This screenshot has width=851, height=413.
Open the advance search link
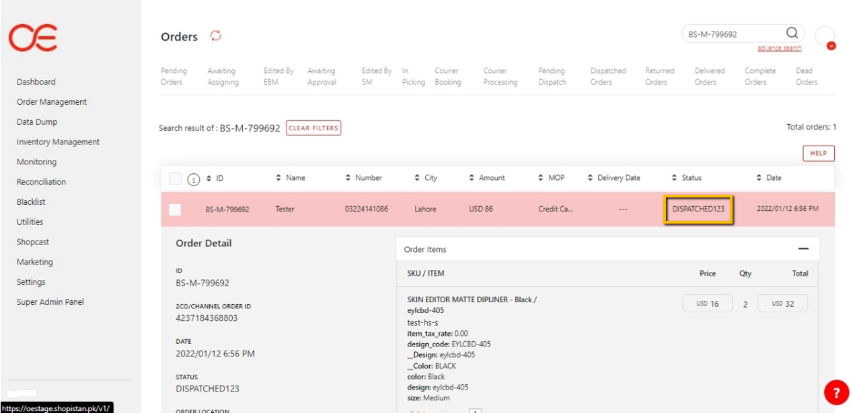coord(779,48)
